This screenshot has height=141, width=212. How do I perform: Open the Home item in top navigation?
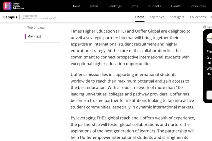click(x=76, y=6)
